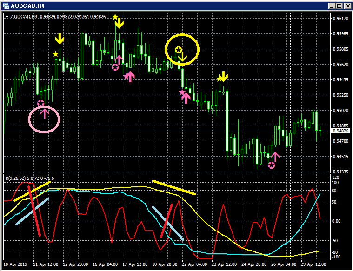Click the AUDCAD,H4 window title text
This screenshot has width=353, height=271.
[x=28, y=6]
